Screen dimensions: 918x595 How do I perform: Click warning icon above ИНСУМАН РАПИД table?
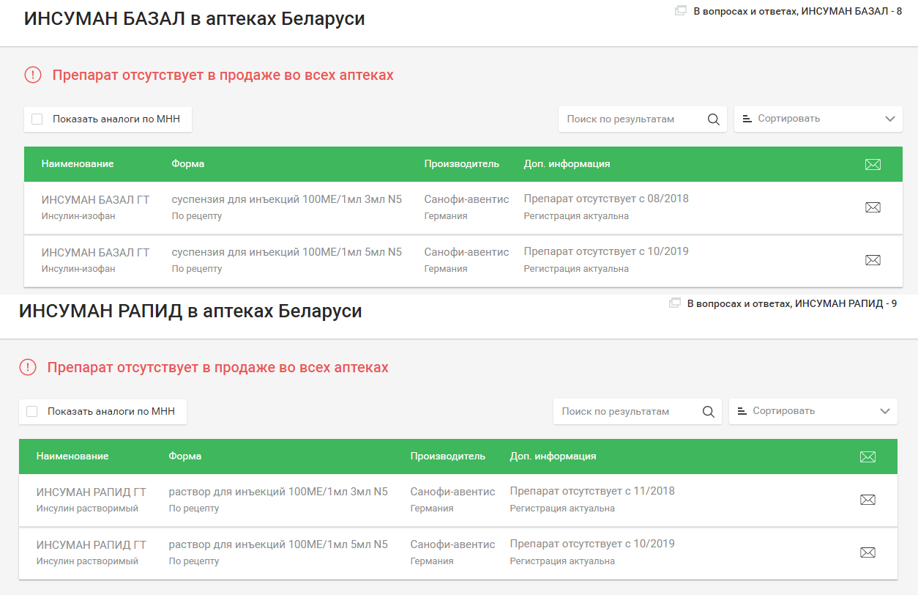tap(28, 367)
